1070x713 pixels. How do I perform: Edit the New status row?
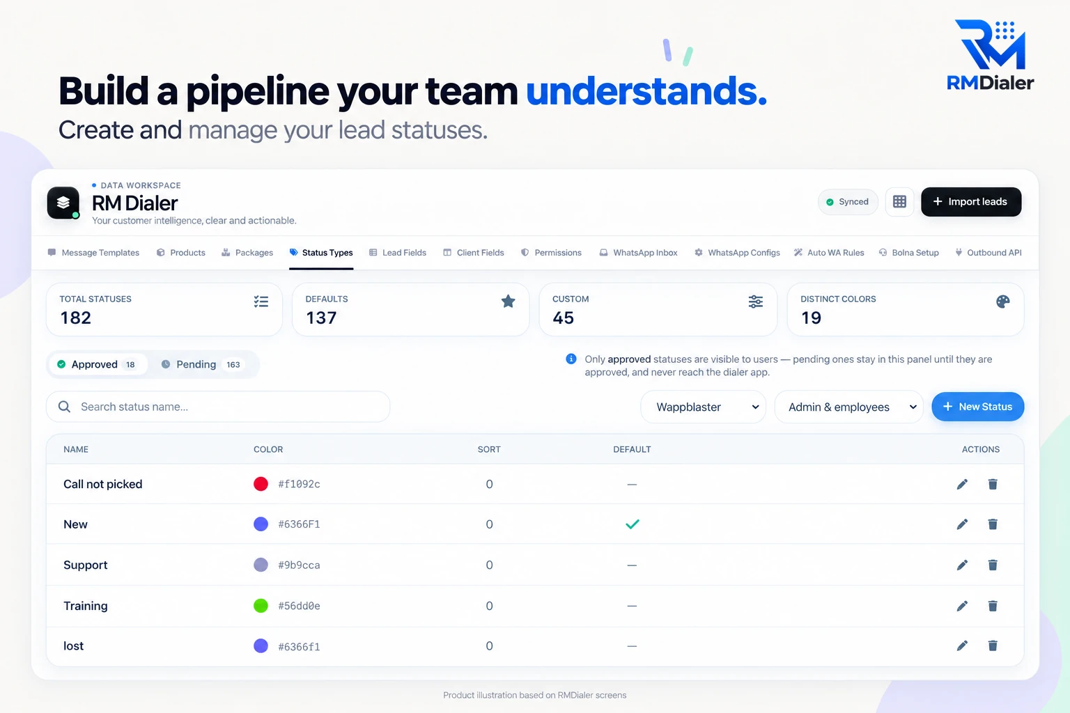962,524
